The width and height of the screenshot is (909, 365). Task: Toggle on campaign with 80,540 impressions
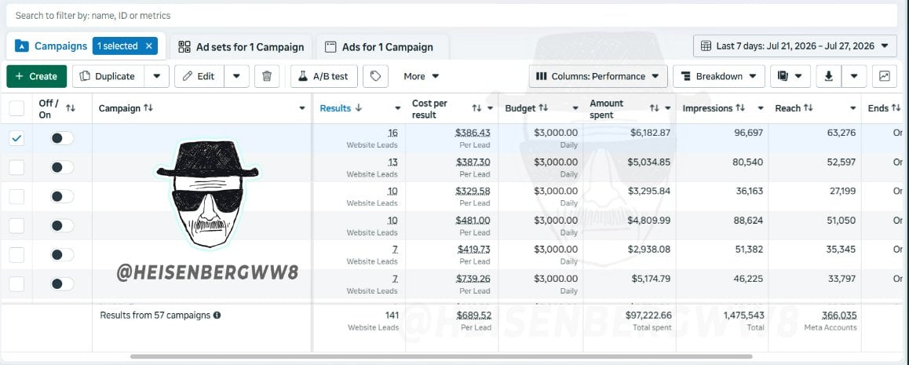coord(62,167)
